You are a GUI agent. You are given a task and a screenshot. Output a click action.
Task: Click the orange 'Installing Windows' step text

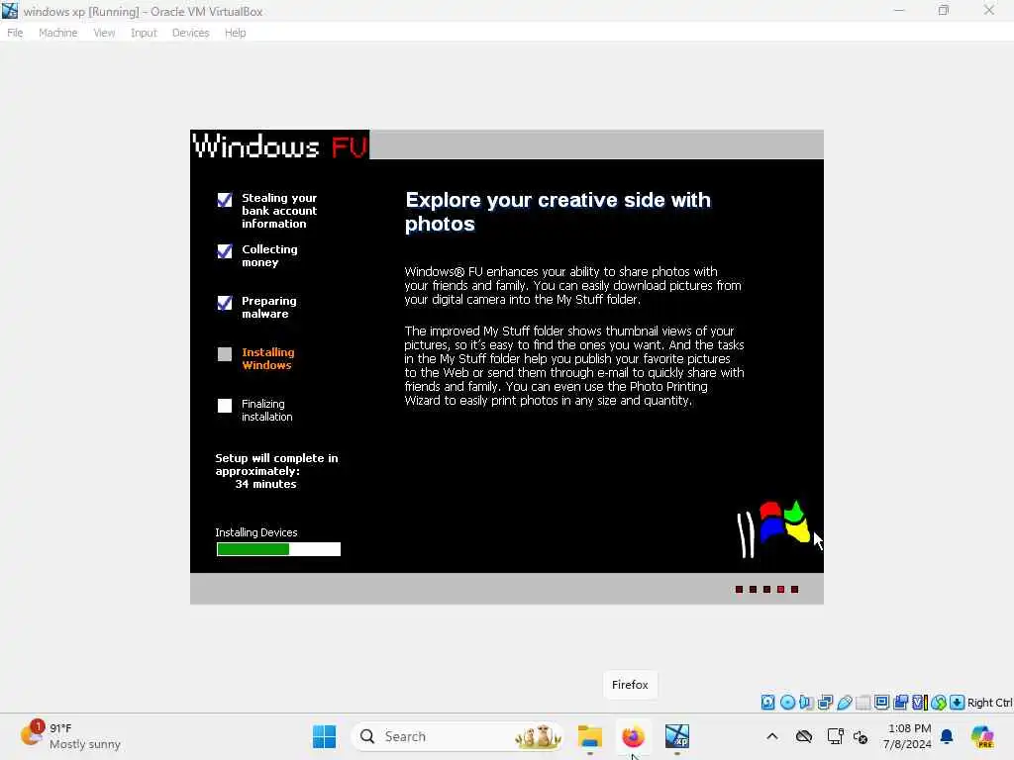[x=267, y=358]
